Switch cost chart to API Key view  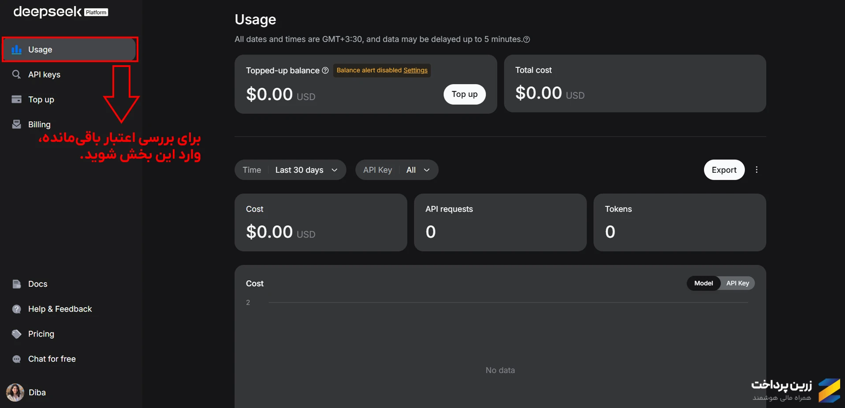(x=737, y=283)
